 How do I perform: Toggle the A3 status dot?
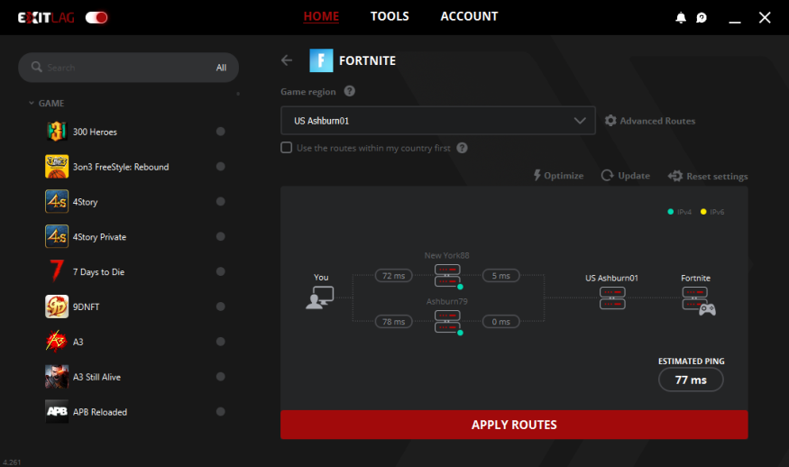tap(220, 341)
